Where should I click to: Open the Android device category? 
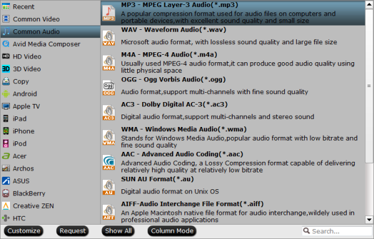50,93
